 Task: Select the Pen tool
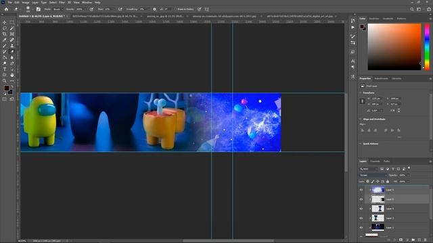point(12,63)
